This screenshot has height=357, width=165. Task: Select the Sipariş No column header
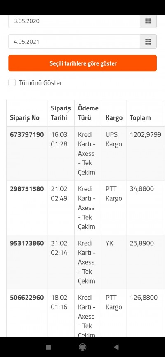click(25, 118)
